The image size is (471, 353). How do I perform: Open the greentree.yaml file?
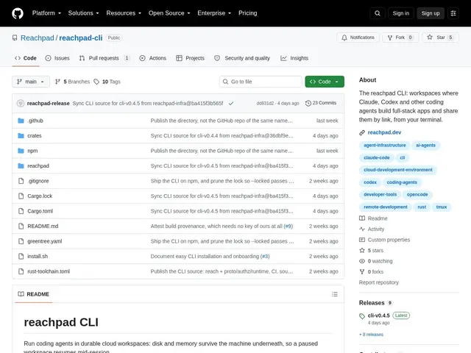(x=45, y=241)
